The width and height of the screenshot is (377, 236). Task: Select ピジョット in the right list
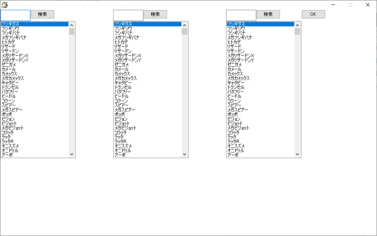click(260, 123)
